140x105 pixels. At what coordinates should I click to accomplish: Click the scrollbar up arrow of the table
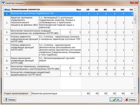(135, 14)
